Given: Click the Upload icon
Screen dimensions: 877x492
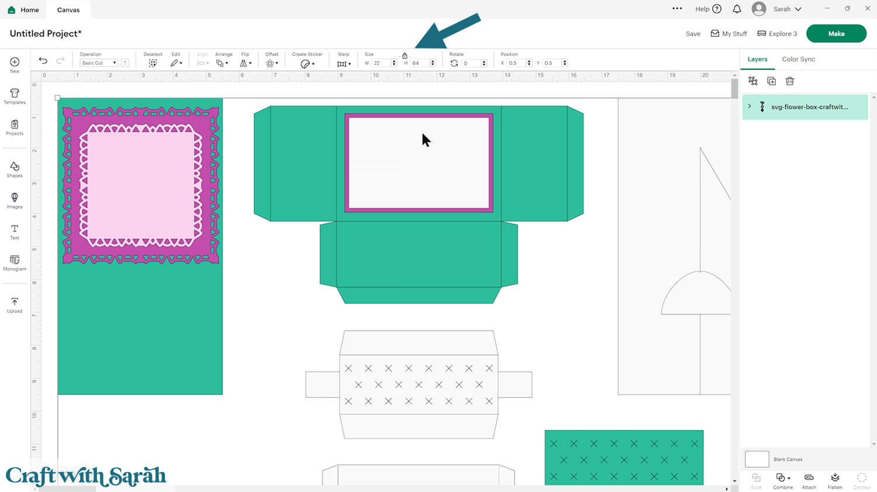Looking at the screenshot, I should point(15,304).
